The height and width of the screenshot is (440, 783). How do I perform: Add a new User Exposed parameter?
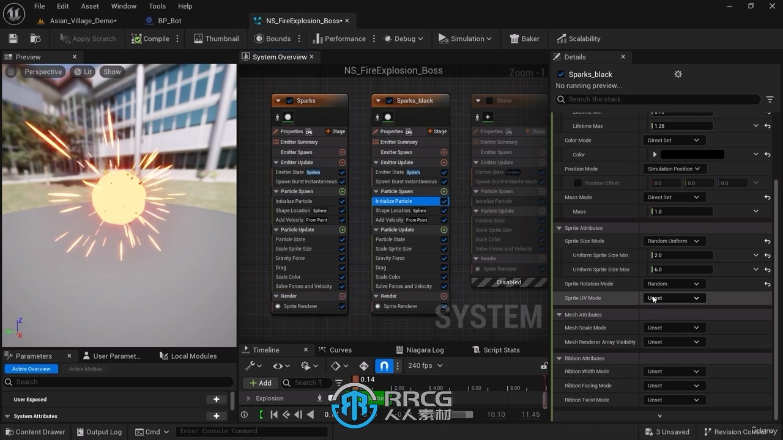pos(217,400)
